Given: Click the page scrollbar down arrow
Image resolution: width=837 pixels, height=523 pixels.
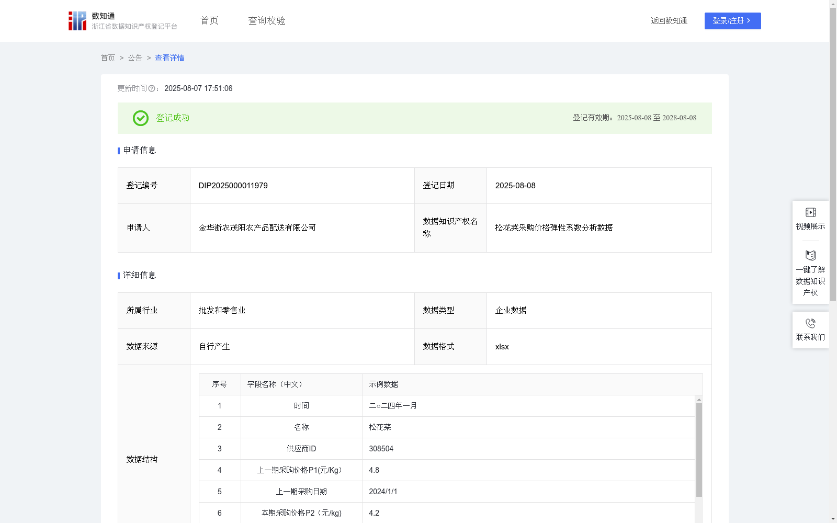Looking at the screenshot, I should point(833,519).
